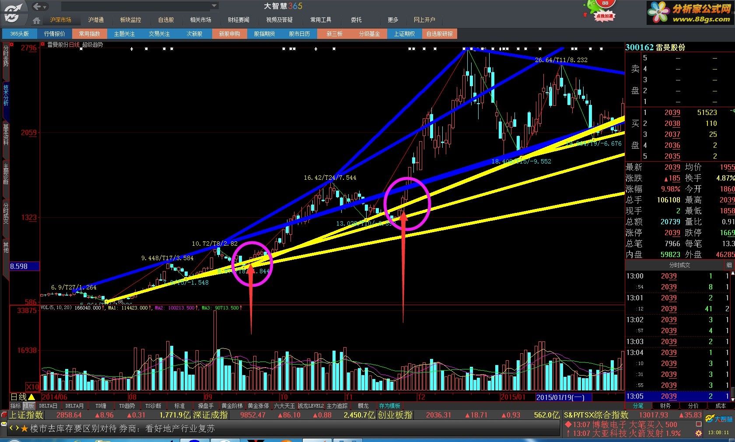Image resolution: width=735 pixels, height=442 pixels.
Task: Select the 模板 bottom tab
Action: [x=28, y=406]
